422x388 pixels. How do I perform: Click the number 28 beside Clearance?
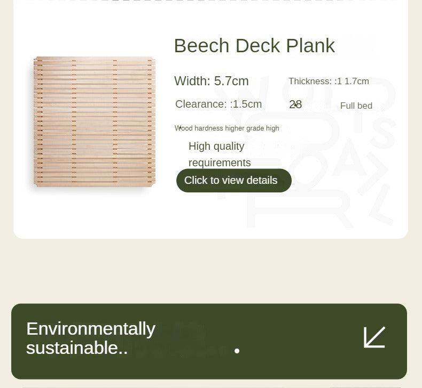point(295,104)
